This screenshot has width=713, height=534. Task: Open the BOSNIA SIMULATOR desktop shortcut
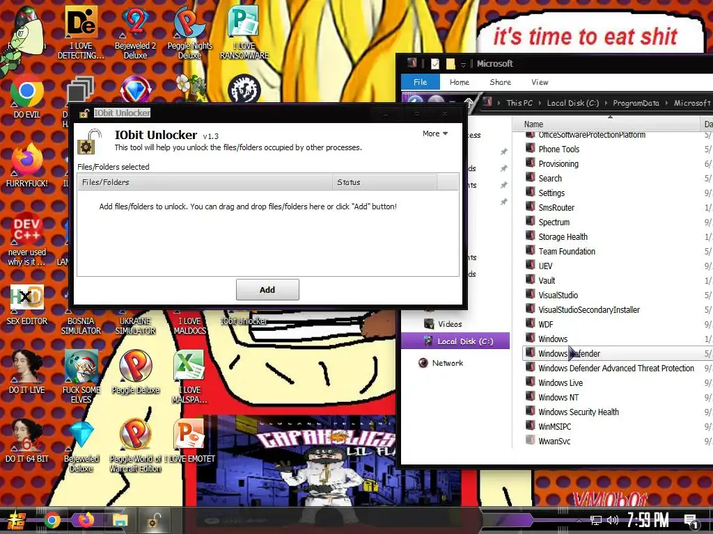pyautogui.click(x=81, y=325)
